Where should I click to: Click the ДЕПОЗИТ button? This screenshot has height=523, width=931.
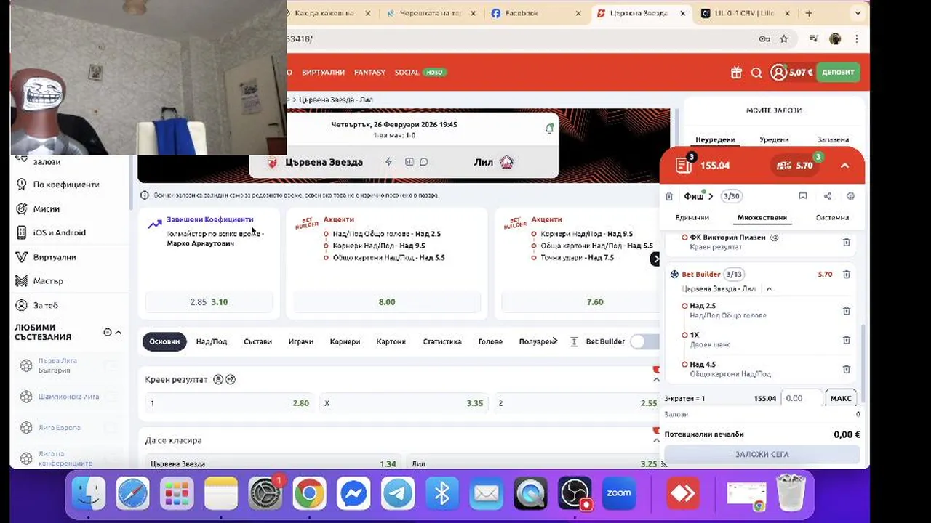click(838, 73)
